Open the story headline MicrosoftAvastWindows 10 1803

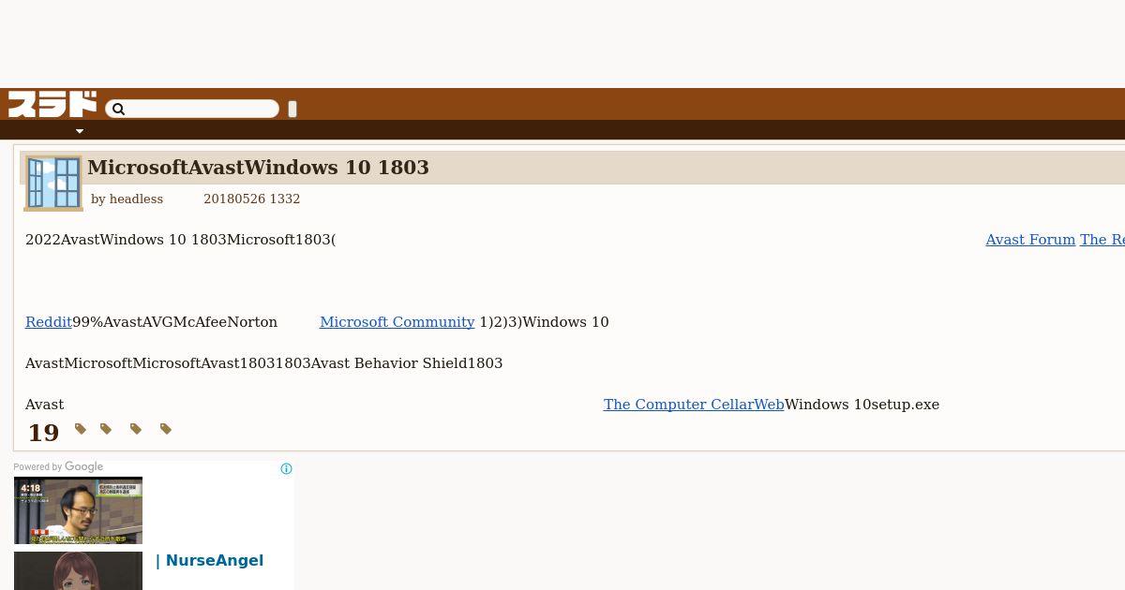[258, 168]
